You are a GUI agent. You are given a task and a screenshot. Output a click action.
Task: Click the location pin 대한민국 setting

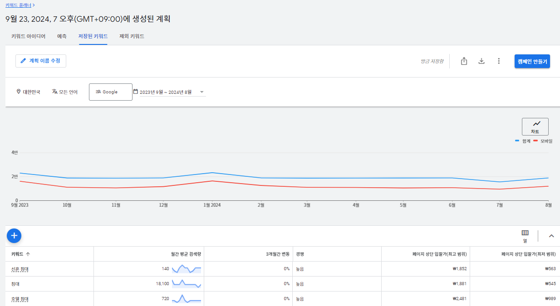click(28, 92)
